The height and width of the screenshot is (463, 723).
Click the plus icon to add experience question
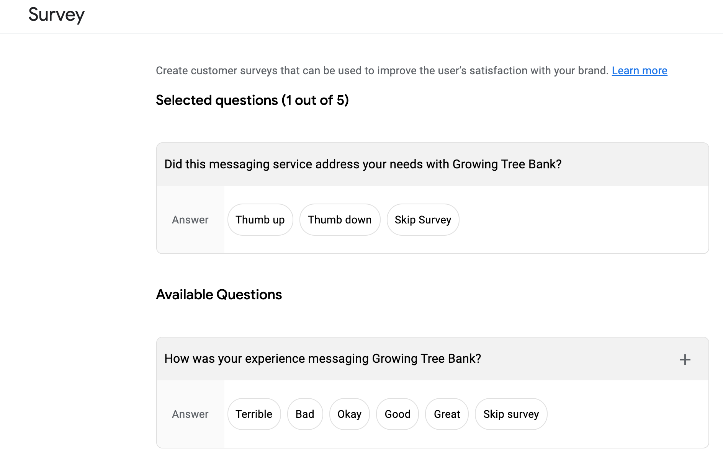pyautogui.click(x=685, y=360)
